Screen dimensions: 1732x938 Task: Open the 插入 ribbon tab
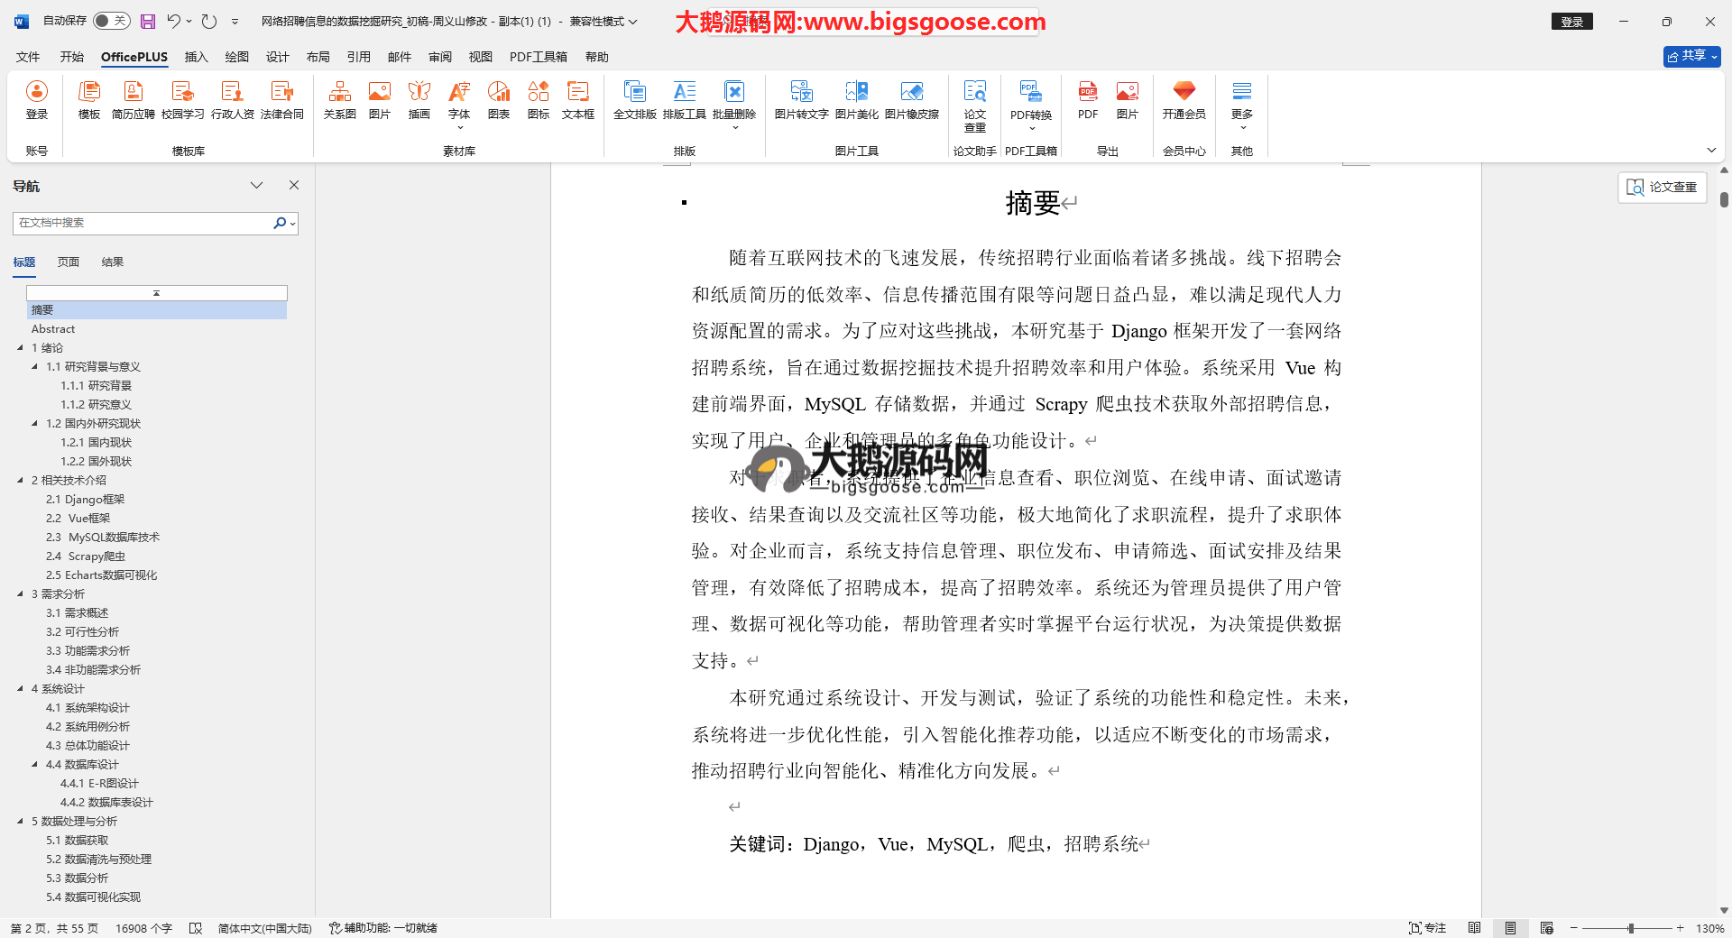click(196, 57)
